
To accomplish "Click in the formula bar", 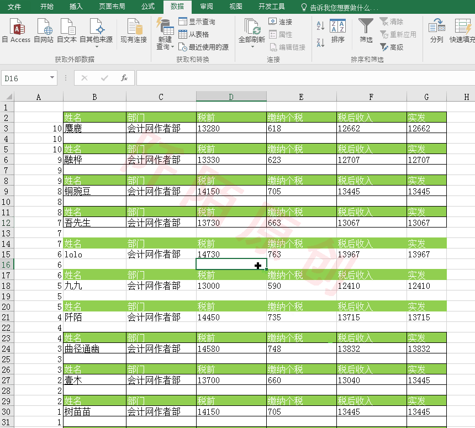I will coord(305,78).
